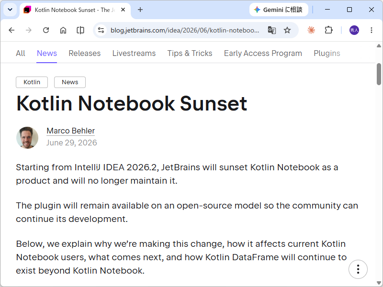Open the browser home page
Image resolution: width=383 pixels, height=287 pixels.
pos(63,30)
